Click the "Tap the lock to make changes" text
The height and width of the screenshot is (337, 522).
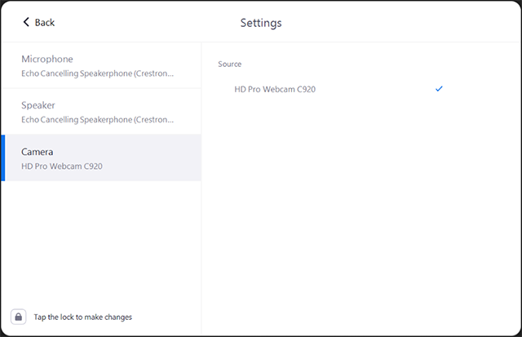[82, 317]
